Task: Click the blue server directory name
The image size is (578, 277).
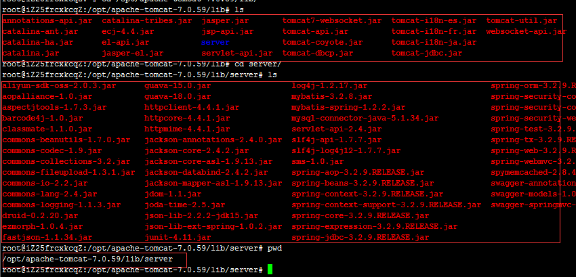Action: click(x=215, y=42)
